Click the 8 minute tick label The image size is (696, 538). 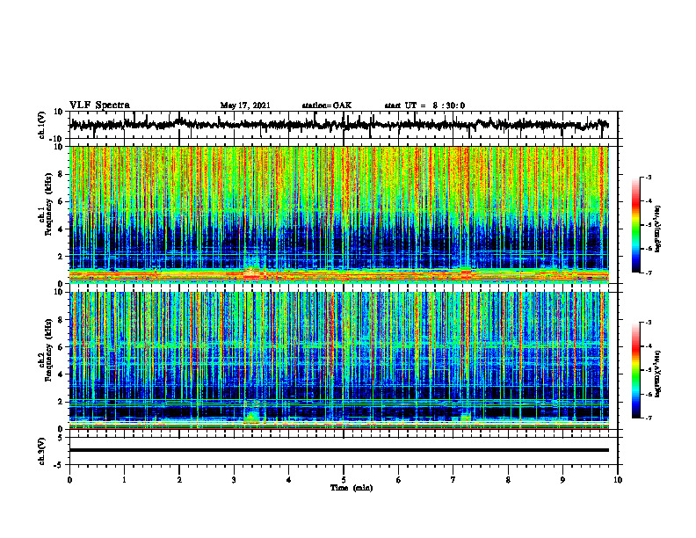coord(508,480)
